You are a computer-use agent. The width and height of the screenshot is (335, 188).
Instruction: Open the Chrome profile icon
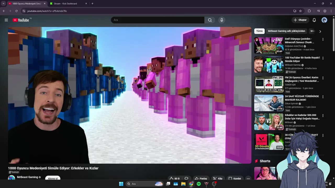325,11
